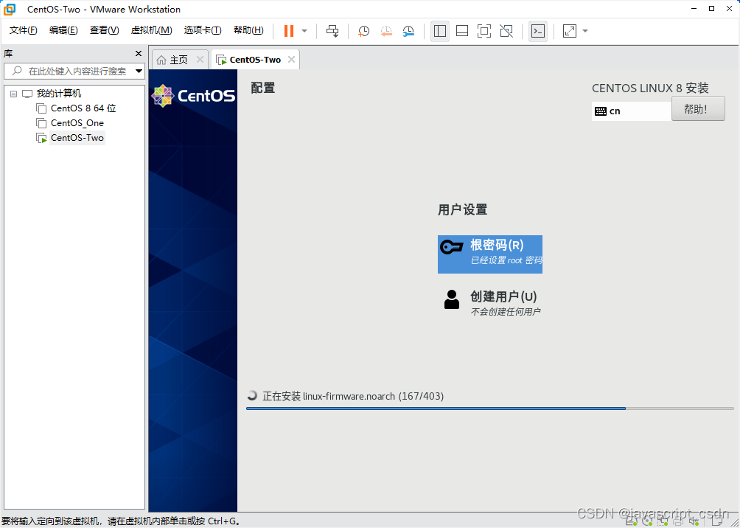Open the message log icon in status bar
This screenshot has width=740, height=528.
coord(716,521)
